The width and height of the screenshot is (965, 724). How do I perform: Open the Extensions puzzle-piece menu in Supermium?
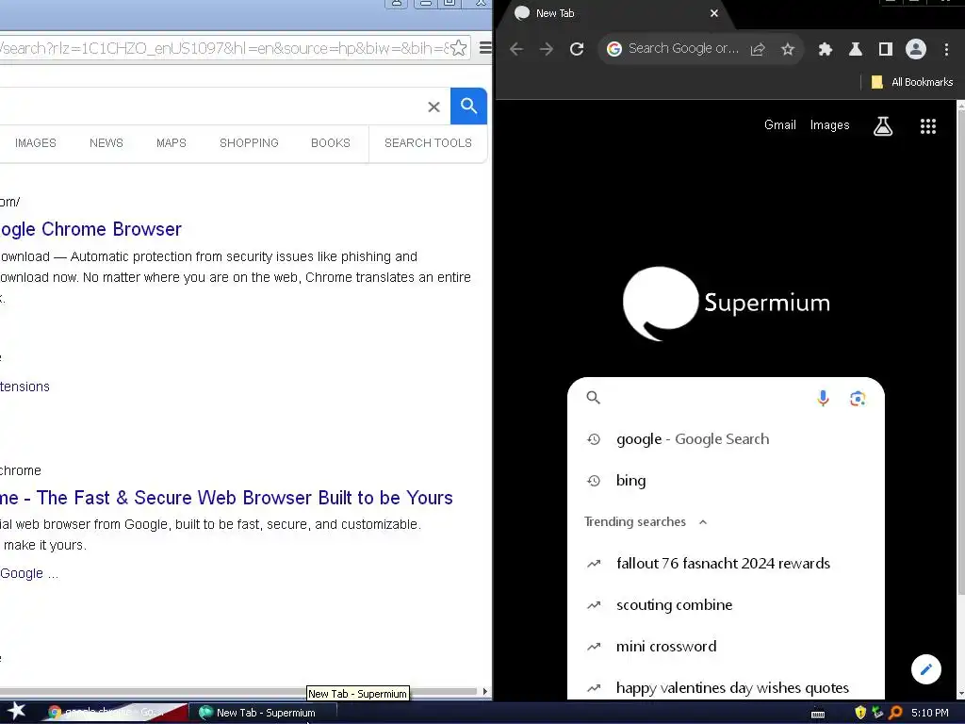tap(826, 49)
